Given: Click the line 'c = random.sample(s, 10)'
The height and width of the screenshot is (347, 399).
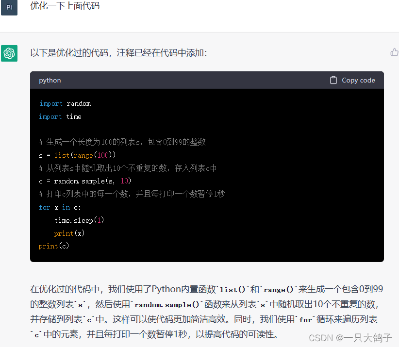Looking at the screenshot, I should (85, 181).
